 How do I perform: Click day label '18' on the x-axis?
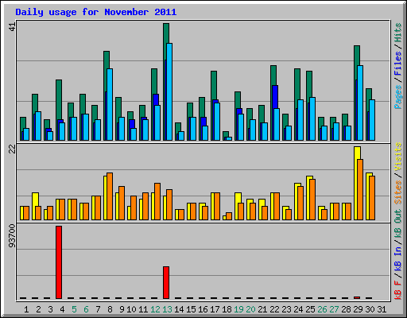pyautogui.click(x=227, y=309)
